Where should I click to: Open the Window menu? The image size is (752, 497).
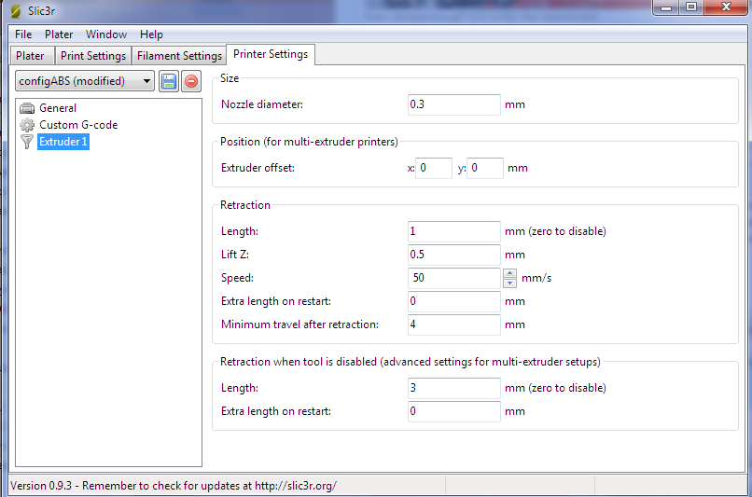click(x=106, y=35)
